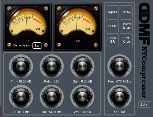Click the Wet mix knob at 100.00
The image size is (153, 117).
click(82, 97)
